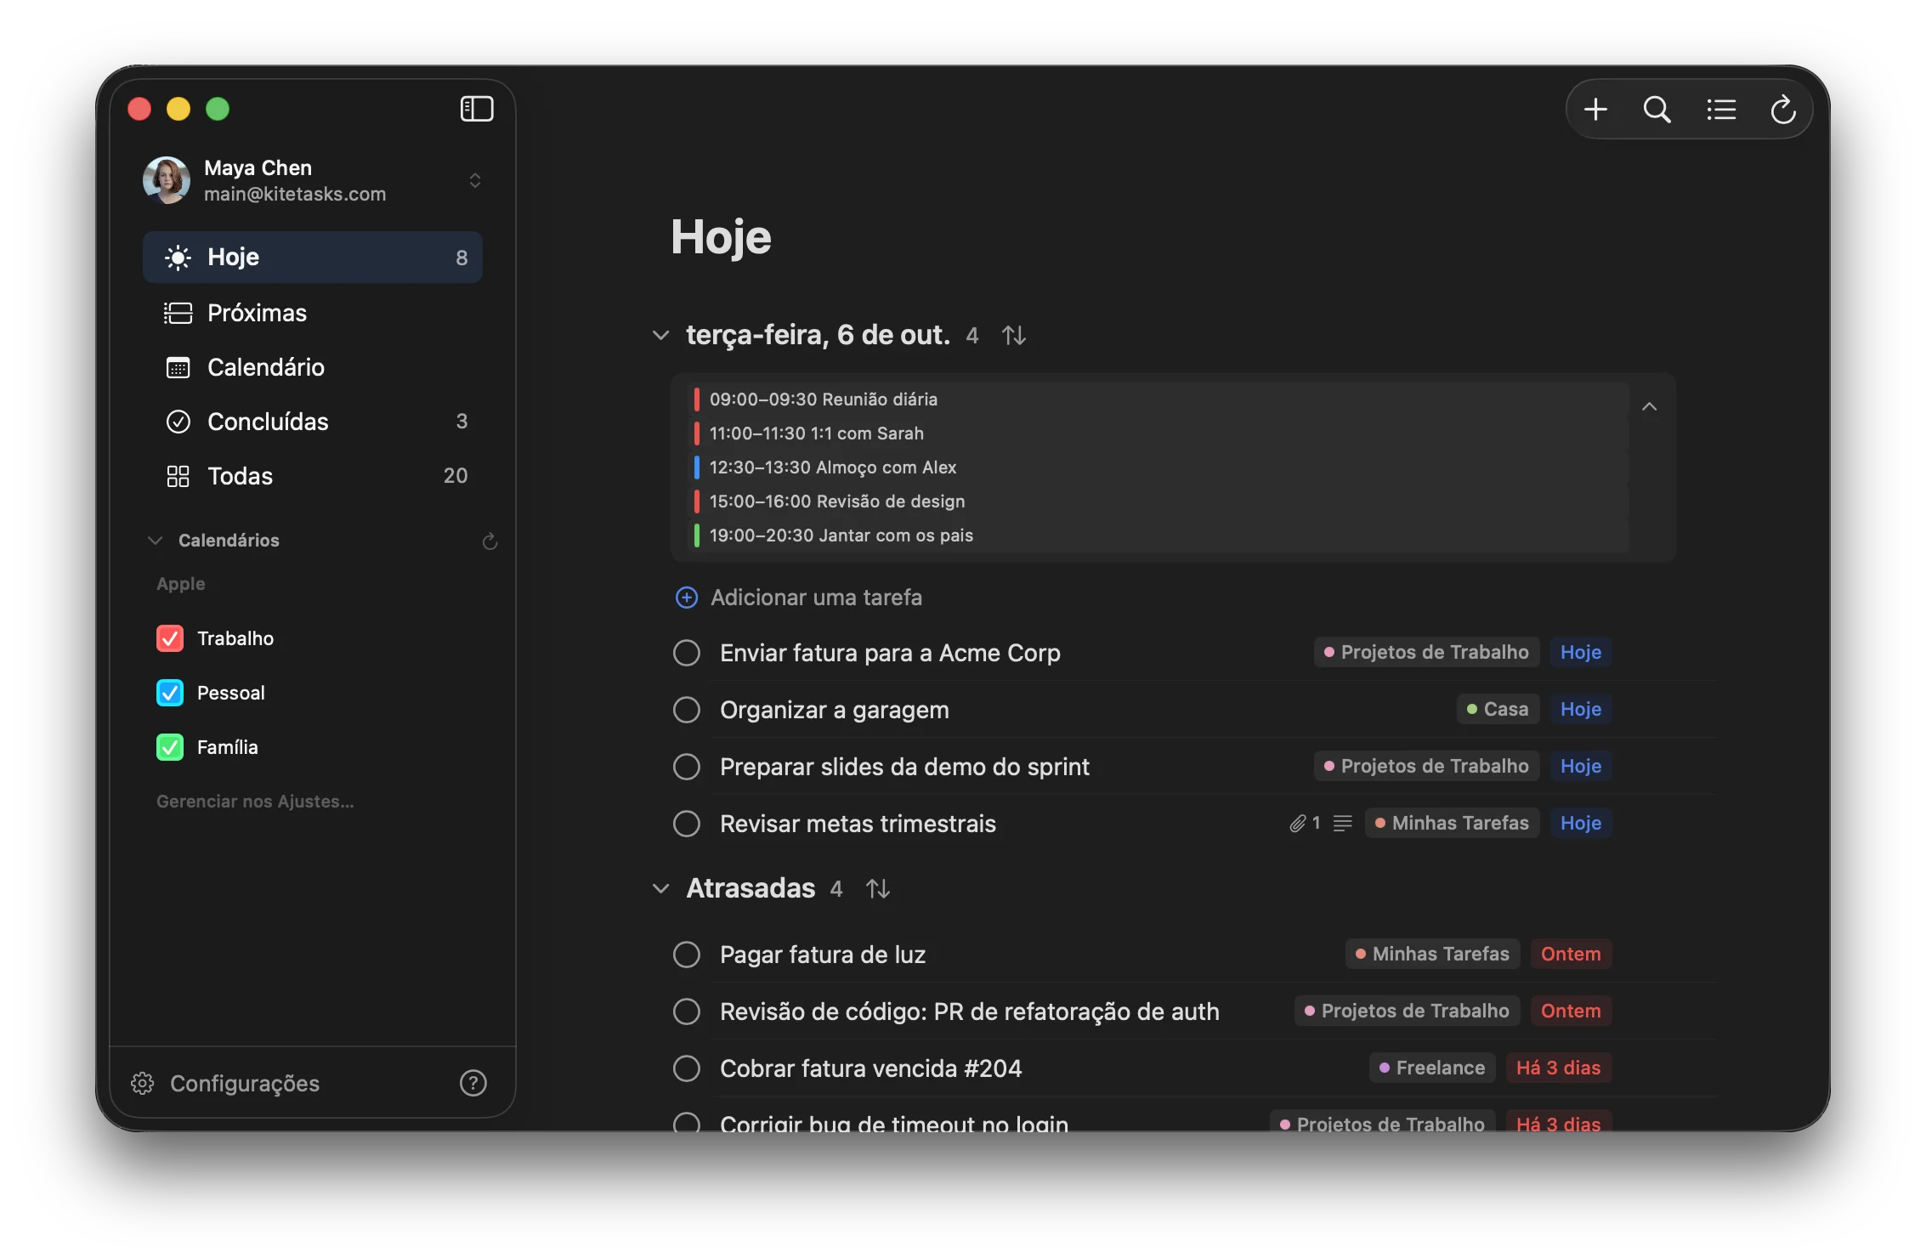Refresh calendars using icon beside Calendários
The height and width of the screenshot is (1258, 1926).
coord(490,541)
